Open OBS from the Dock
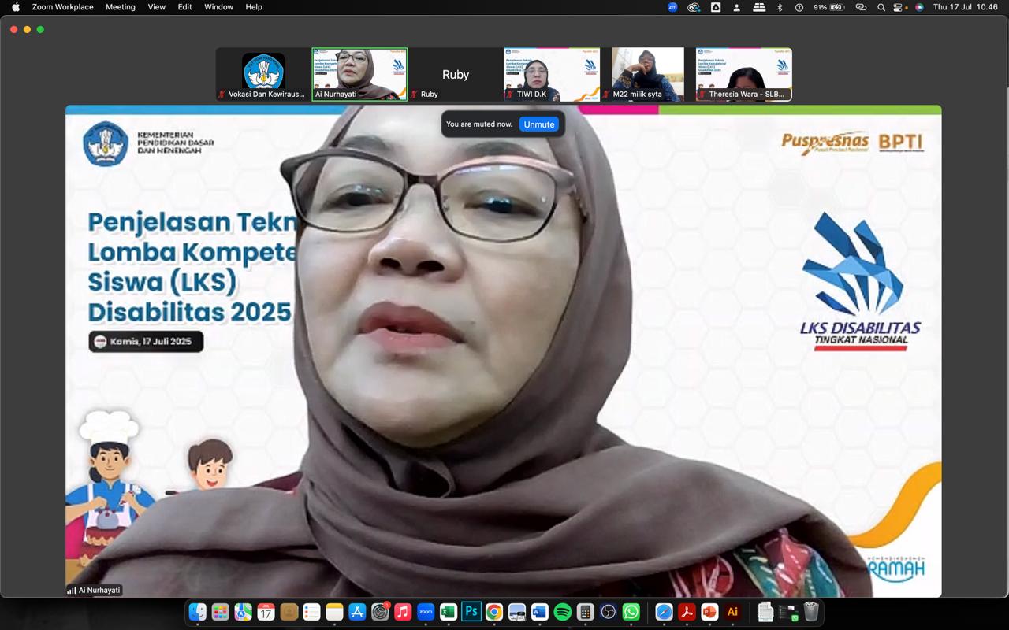Image resolution: width=1009 pixels, height=630 pixels. pos(608,612)
